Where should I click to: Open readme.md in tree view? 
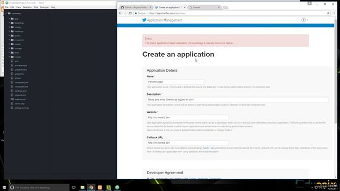pos(20,99)
